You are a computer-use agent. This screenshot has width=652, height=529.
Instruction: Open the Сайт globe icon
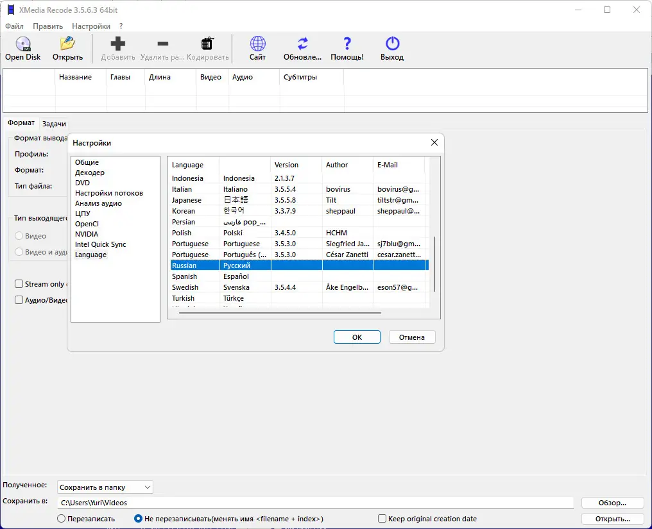pyautogui.click(x=258, y=43)
